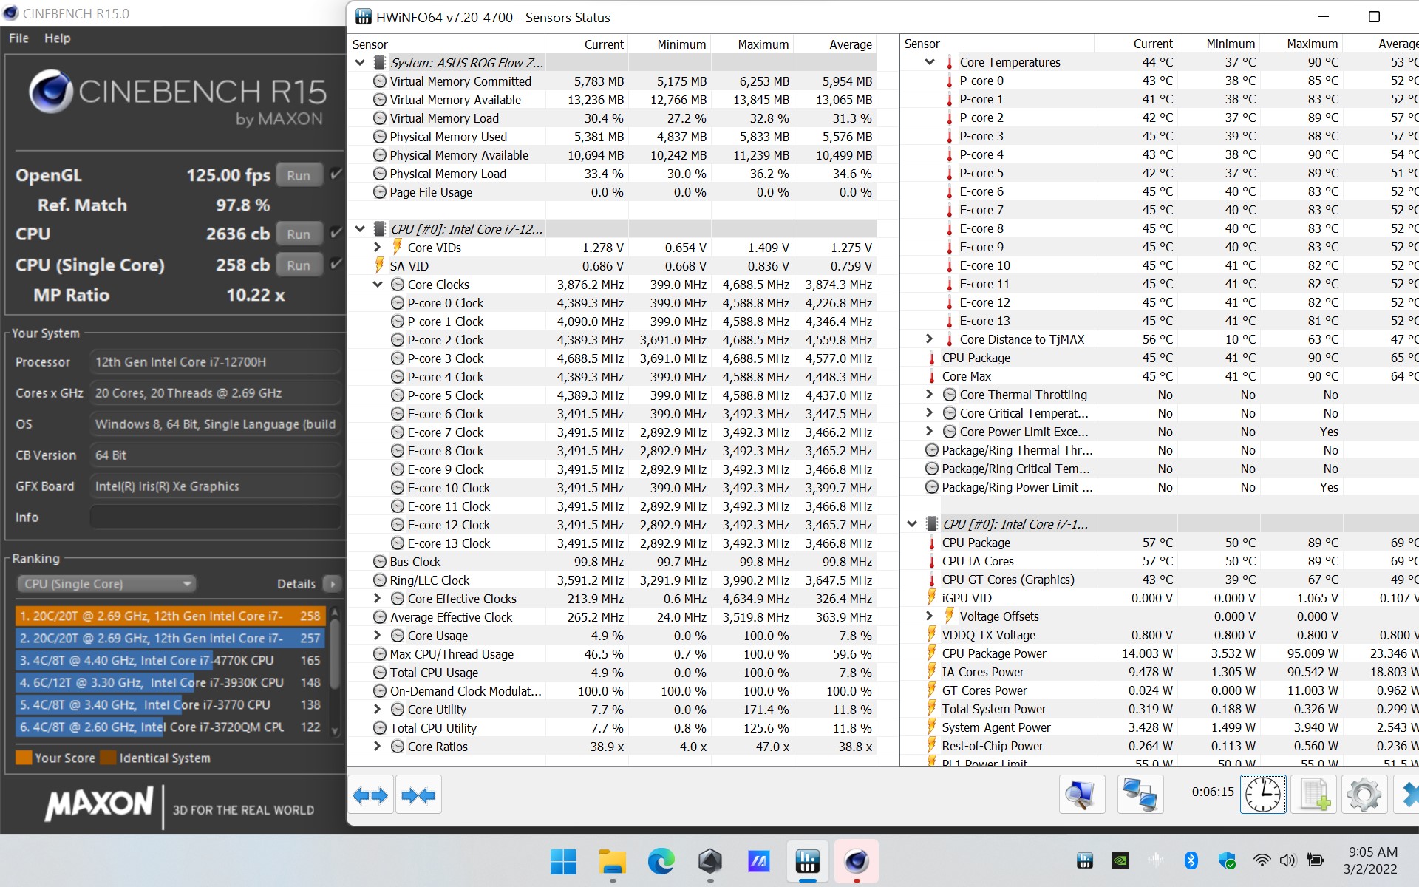The width and height of the screenshot is (1419, 887).
Task: Open the CPU (Single Core) ranking dropdown
Action: pyautogui.click(x=106, y=584)
